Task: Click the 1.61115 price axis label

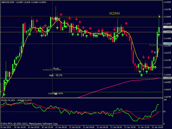Action: [168, 67]
